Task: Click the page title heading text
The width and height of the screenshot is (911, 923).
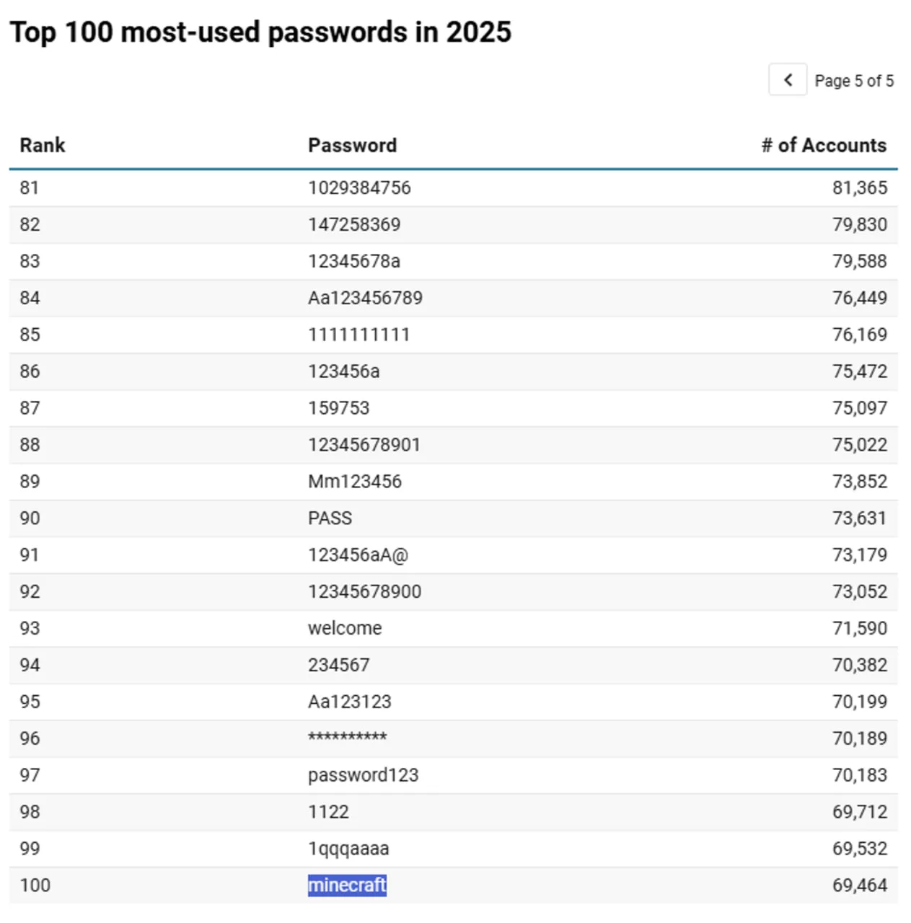Action: click(x=260, y=32)
